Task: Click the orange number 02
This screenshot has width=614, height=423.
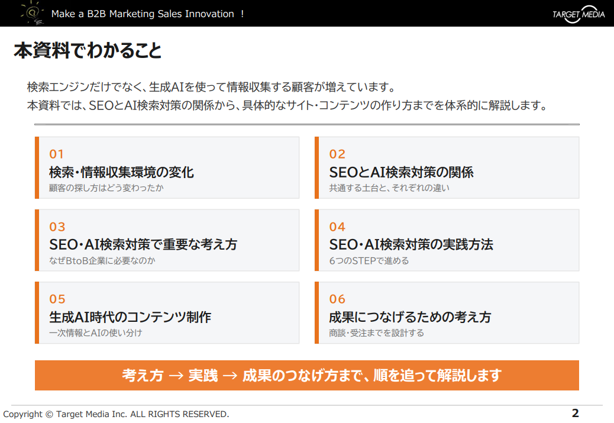Action: point(337,154)
